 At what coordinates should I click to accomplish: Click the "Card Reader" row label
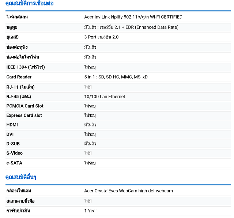19,77
